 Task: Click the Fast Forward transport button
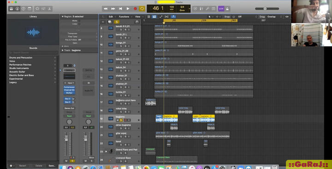[x=113, y=9]
